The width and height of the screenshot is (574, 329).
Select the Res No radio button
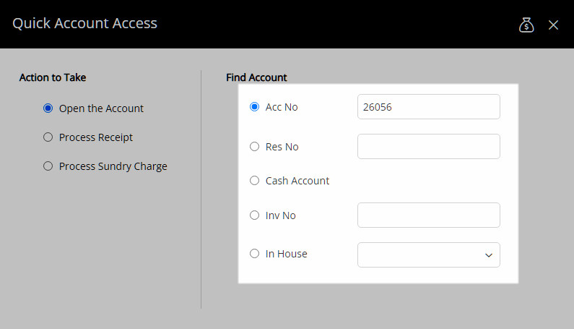coord(254,147)
